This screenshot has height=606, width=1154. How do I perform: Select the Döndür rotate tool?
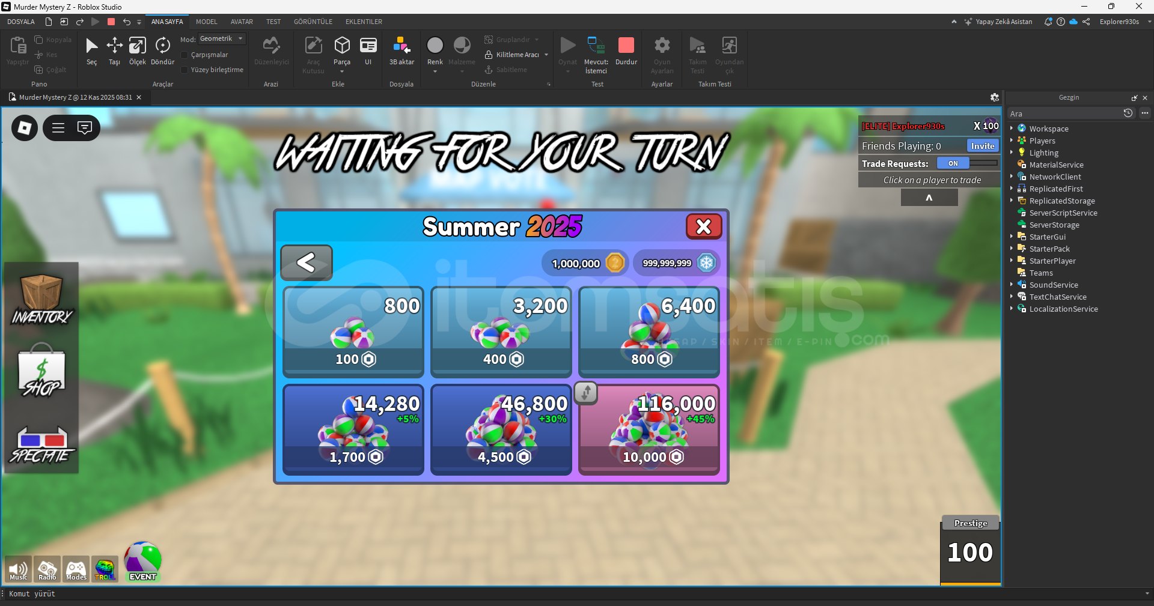[x=162, y=51]
